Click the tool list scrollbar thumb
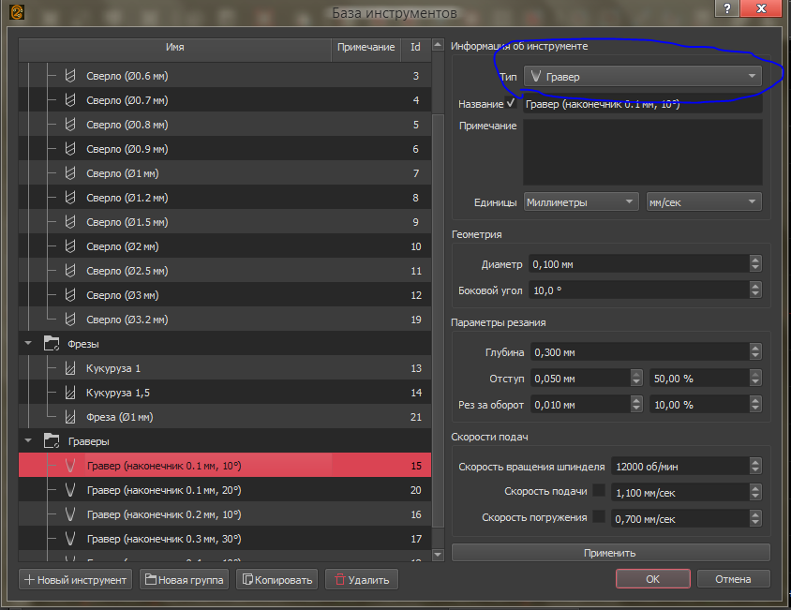The width and height of the screenshot is (791, 610). 438,320
